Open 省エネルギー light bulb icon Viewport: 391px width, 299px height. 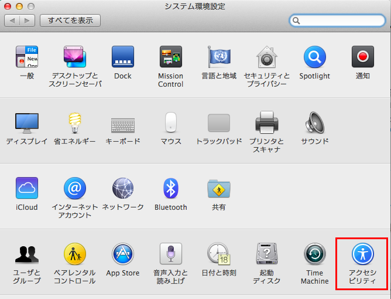(75, 123)
